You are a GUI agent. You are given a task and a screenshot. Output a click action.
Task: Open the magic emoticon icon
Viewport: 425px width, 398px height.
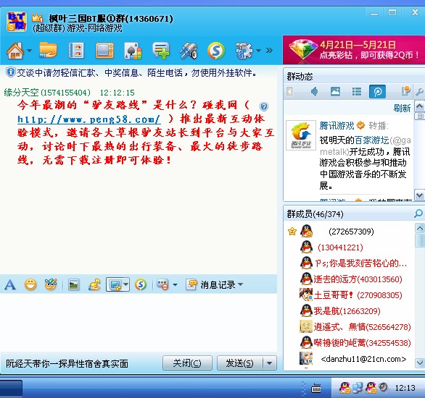51,284
